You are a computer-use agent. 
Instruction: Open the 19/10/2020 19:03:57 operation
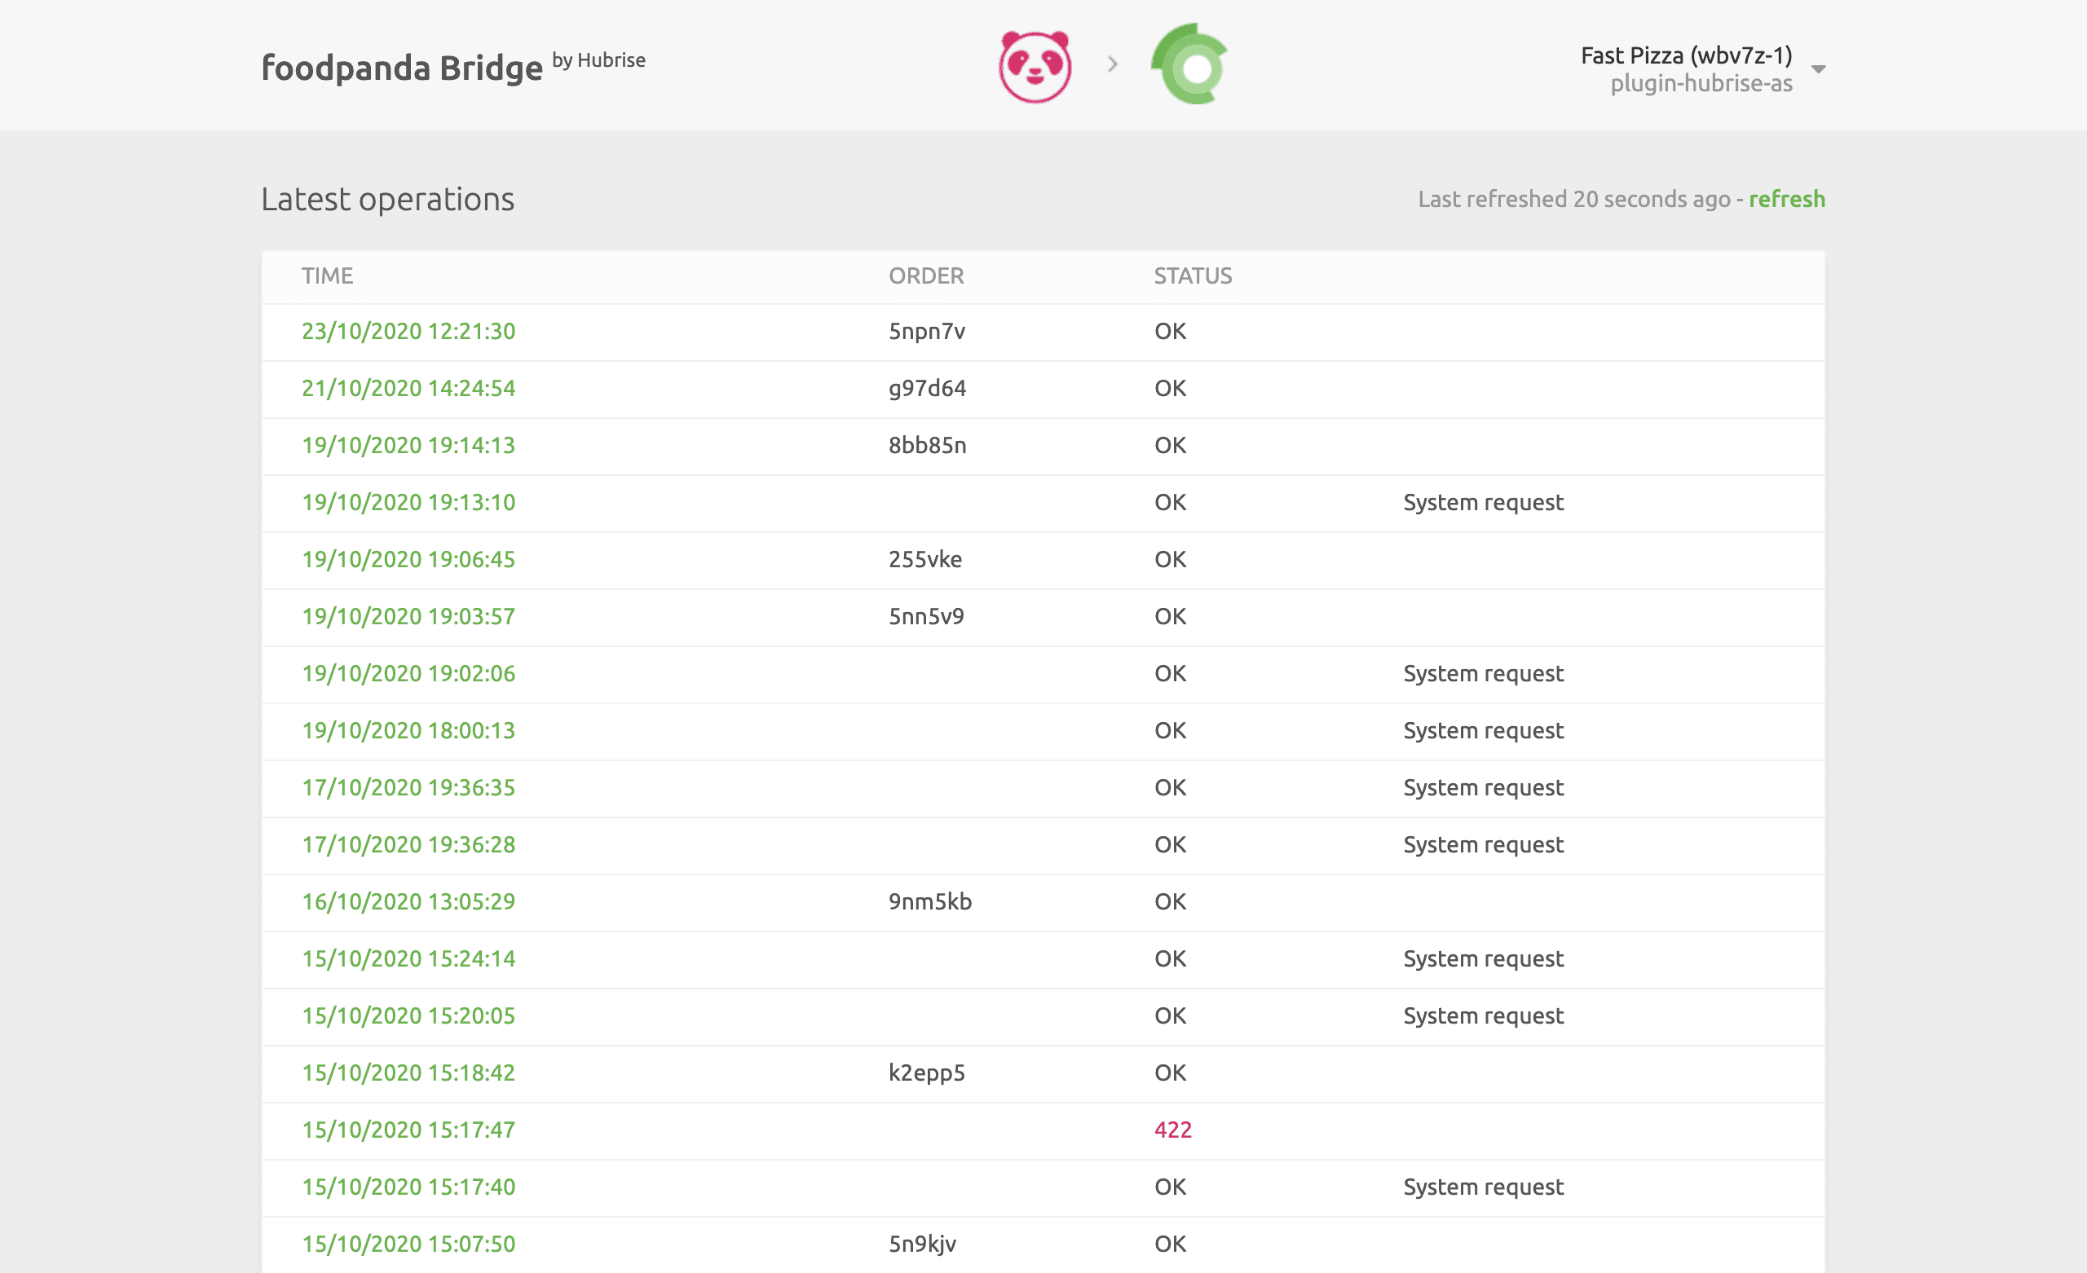click(408, 617)
